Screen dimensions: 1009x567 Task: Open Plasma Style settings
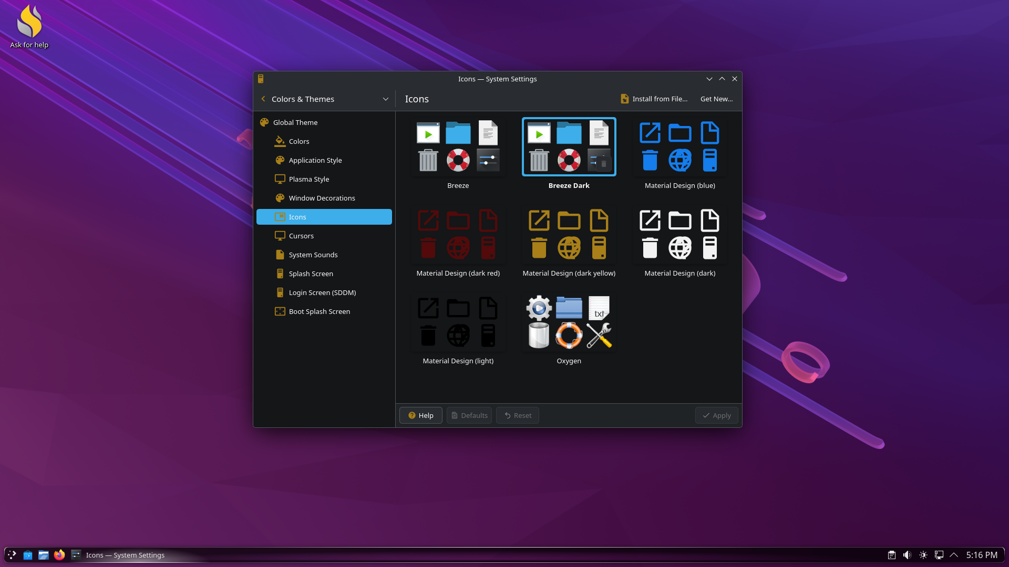click(324, 179)
